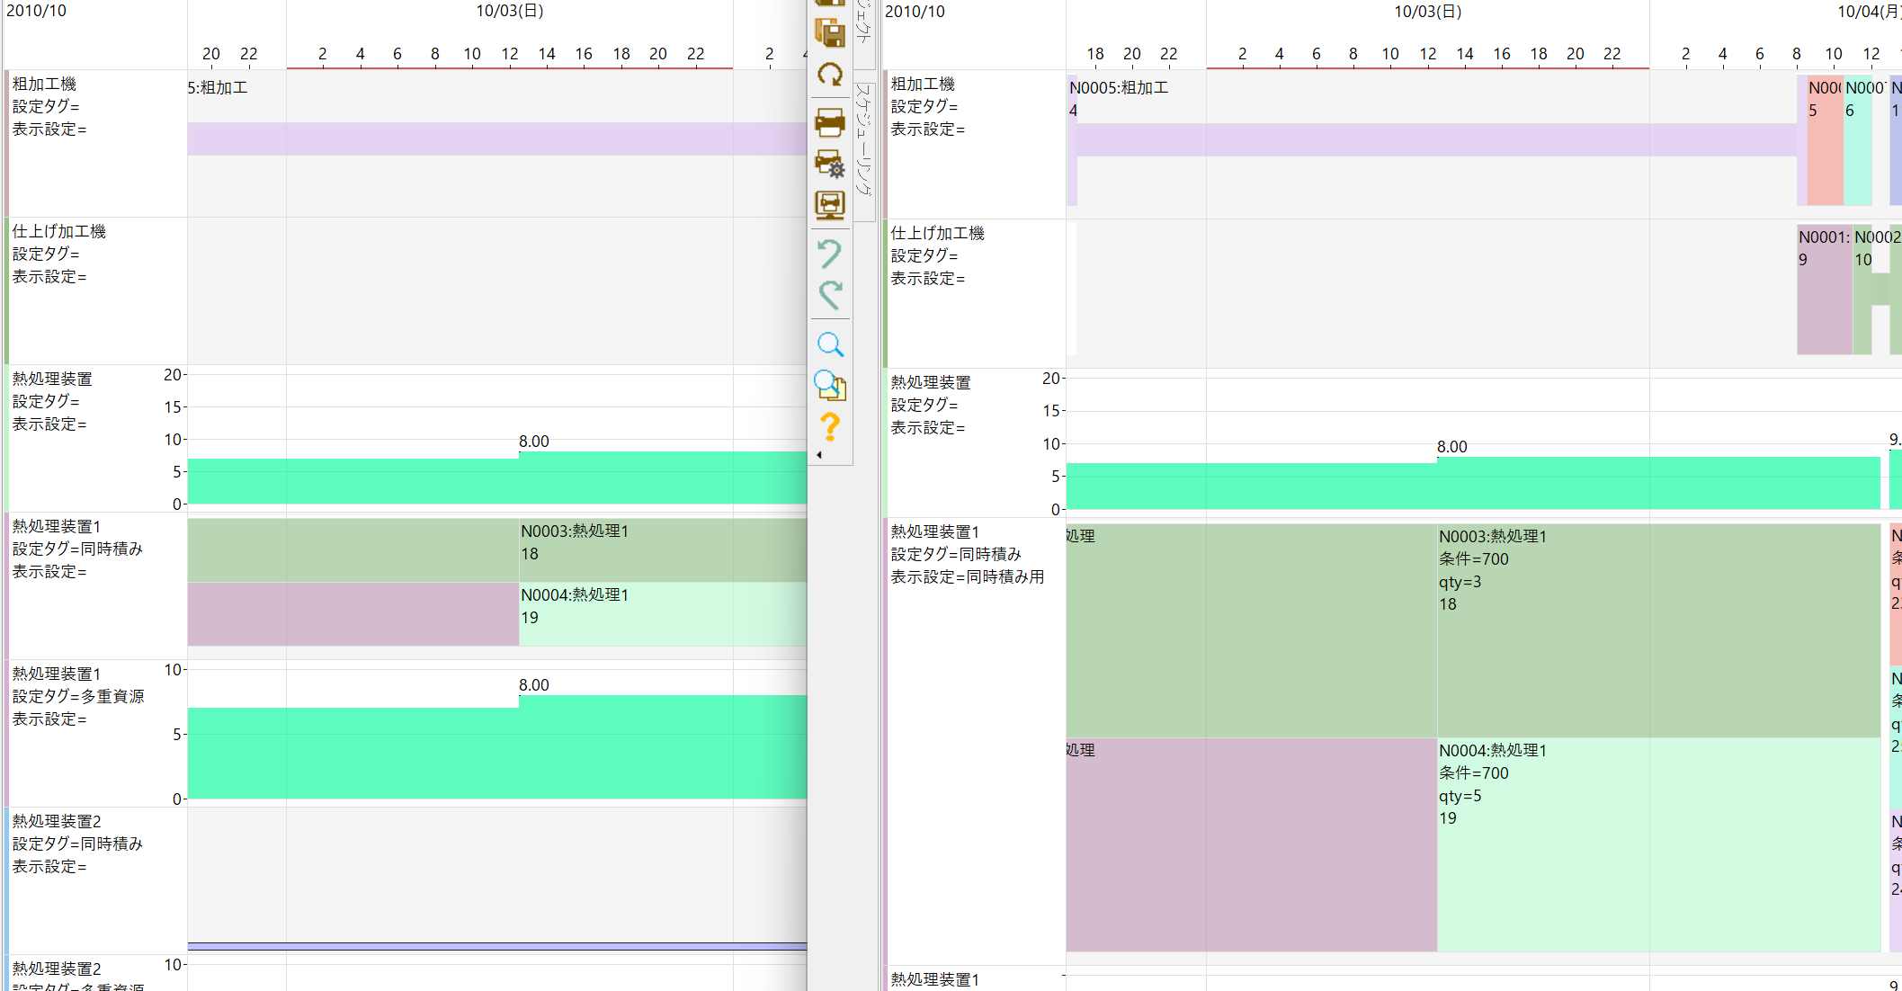Open the print preview monitor icon

(829, 205)
